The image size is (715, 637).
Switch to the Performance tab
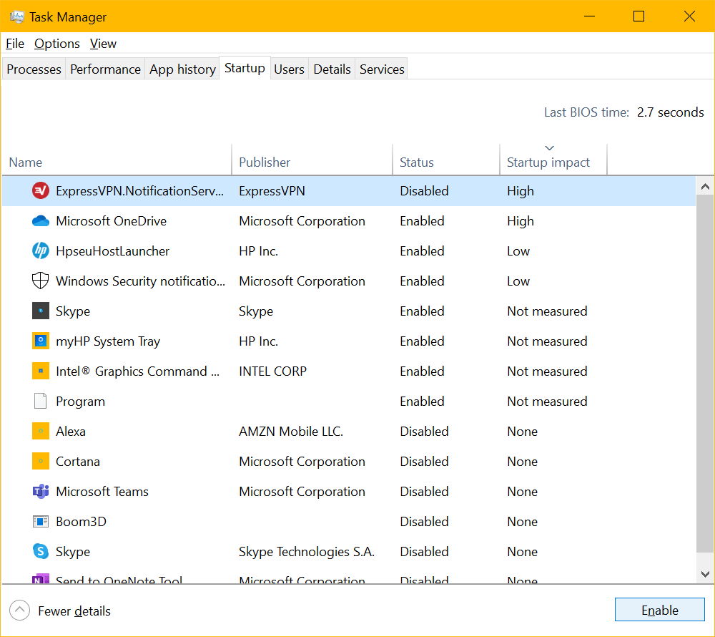coord(105,69)
